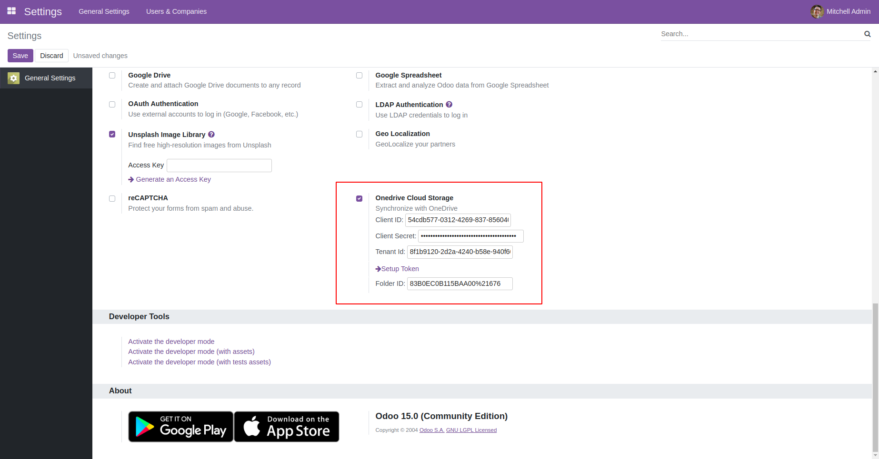Image resolution: width=879 pixels, height=459 pixels.
Task: Open the Unsplash Image Library help icon
Action: pyautogui.click(x=211, y=135)
